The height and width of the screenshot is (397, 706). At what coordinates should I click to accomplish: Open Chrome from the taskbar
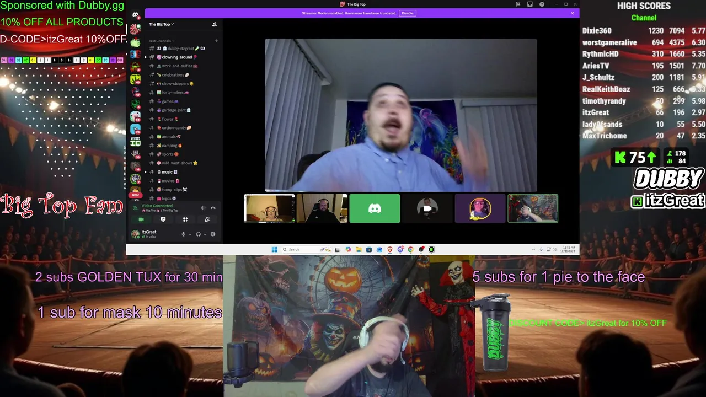pyautogui.click(x=411, y=249)
